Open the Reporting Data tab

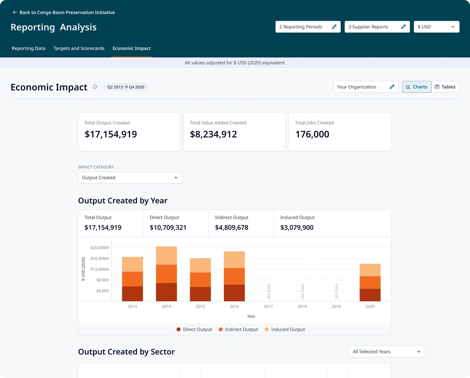[29, 49]
